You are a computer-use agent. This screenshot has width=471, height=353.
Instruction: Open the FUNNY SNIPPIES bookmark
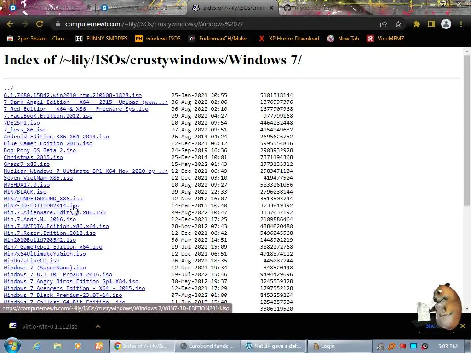pos(102,39)
